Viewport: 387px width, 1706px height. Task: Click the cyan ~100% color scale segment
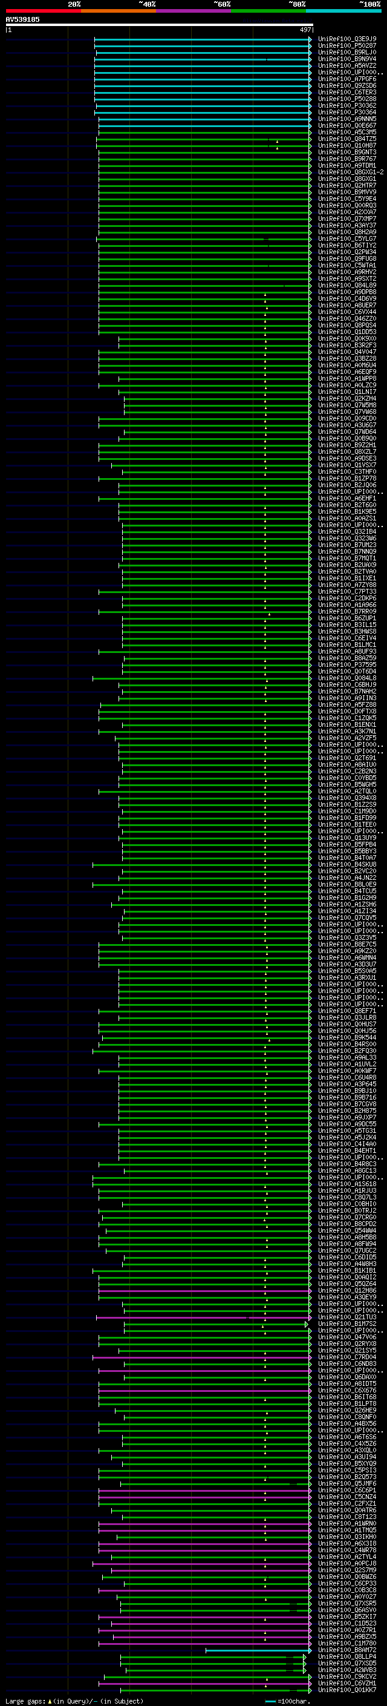pos(343,11)
